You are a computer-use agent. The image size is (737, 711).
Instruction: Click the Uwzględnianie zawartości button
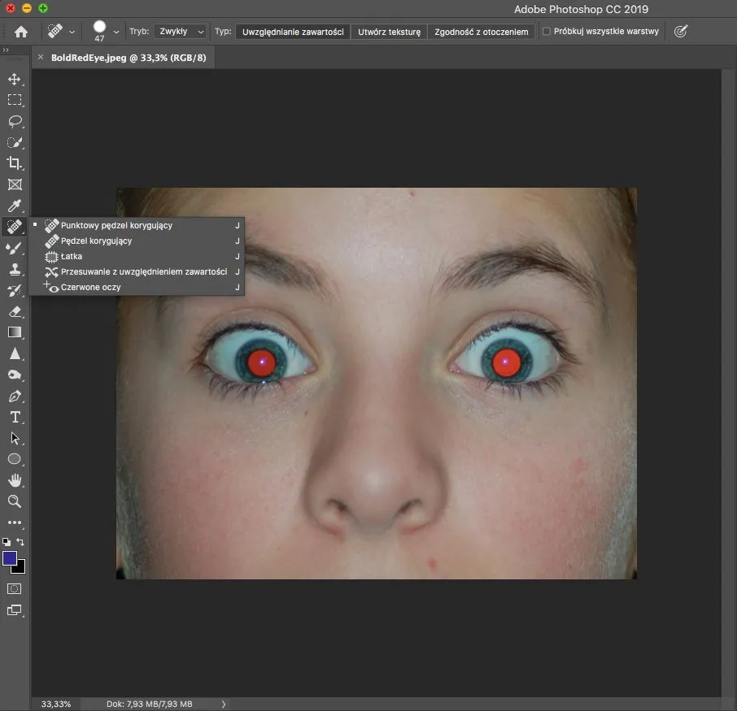293,32
